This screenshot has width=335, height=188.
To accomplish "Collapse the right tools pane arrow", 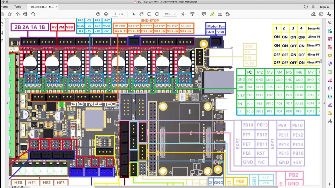I will click(x=324, y=103).
